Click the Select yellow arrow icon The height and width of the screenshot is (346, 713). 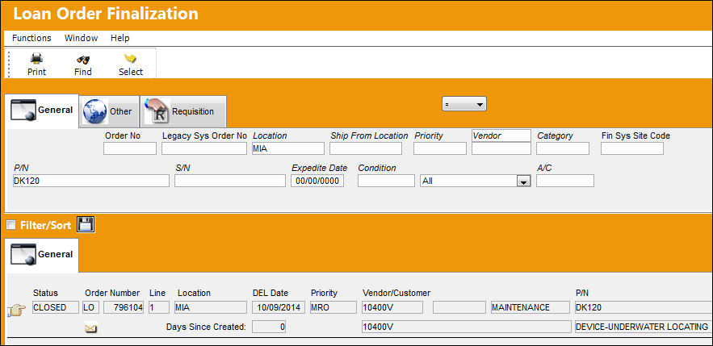point(131,59)
